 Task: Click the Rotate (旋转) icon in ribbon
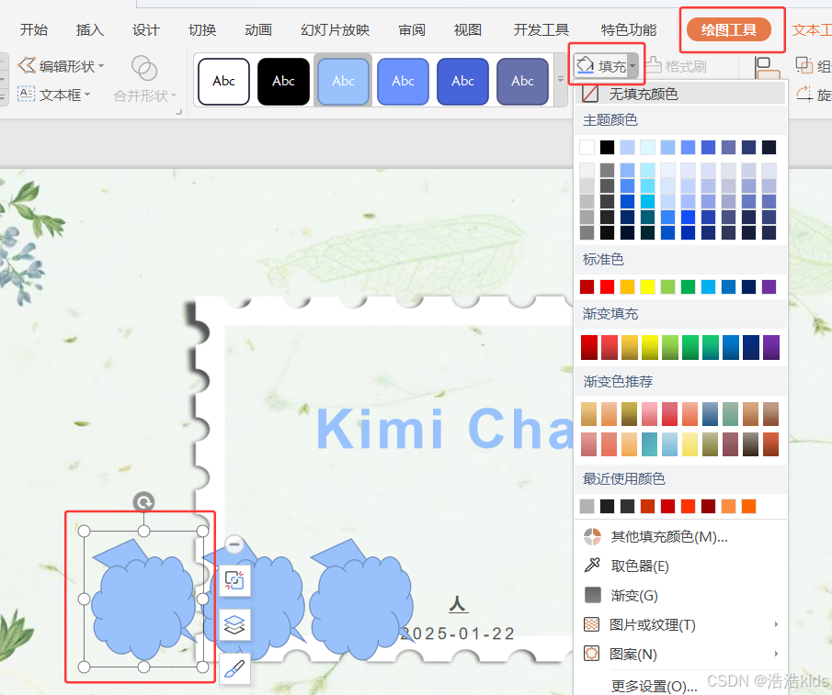(804, 95)
